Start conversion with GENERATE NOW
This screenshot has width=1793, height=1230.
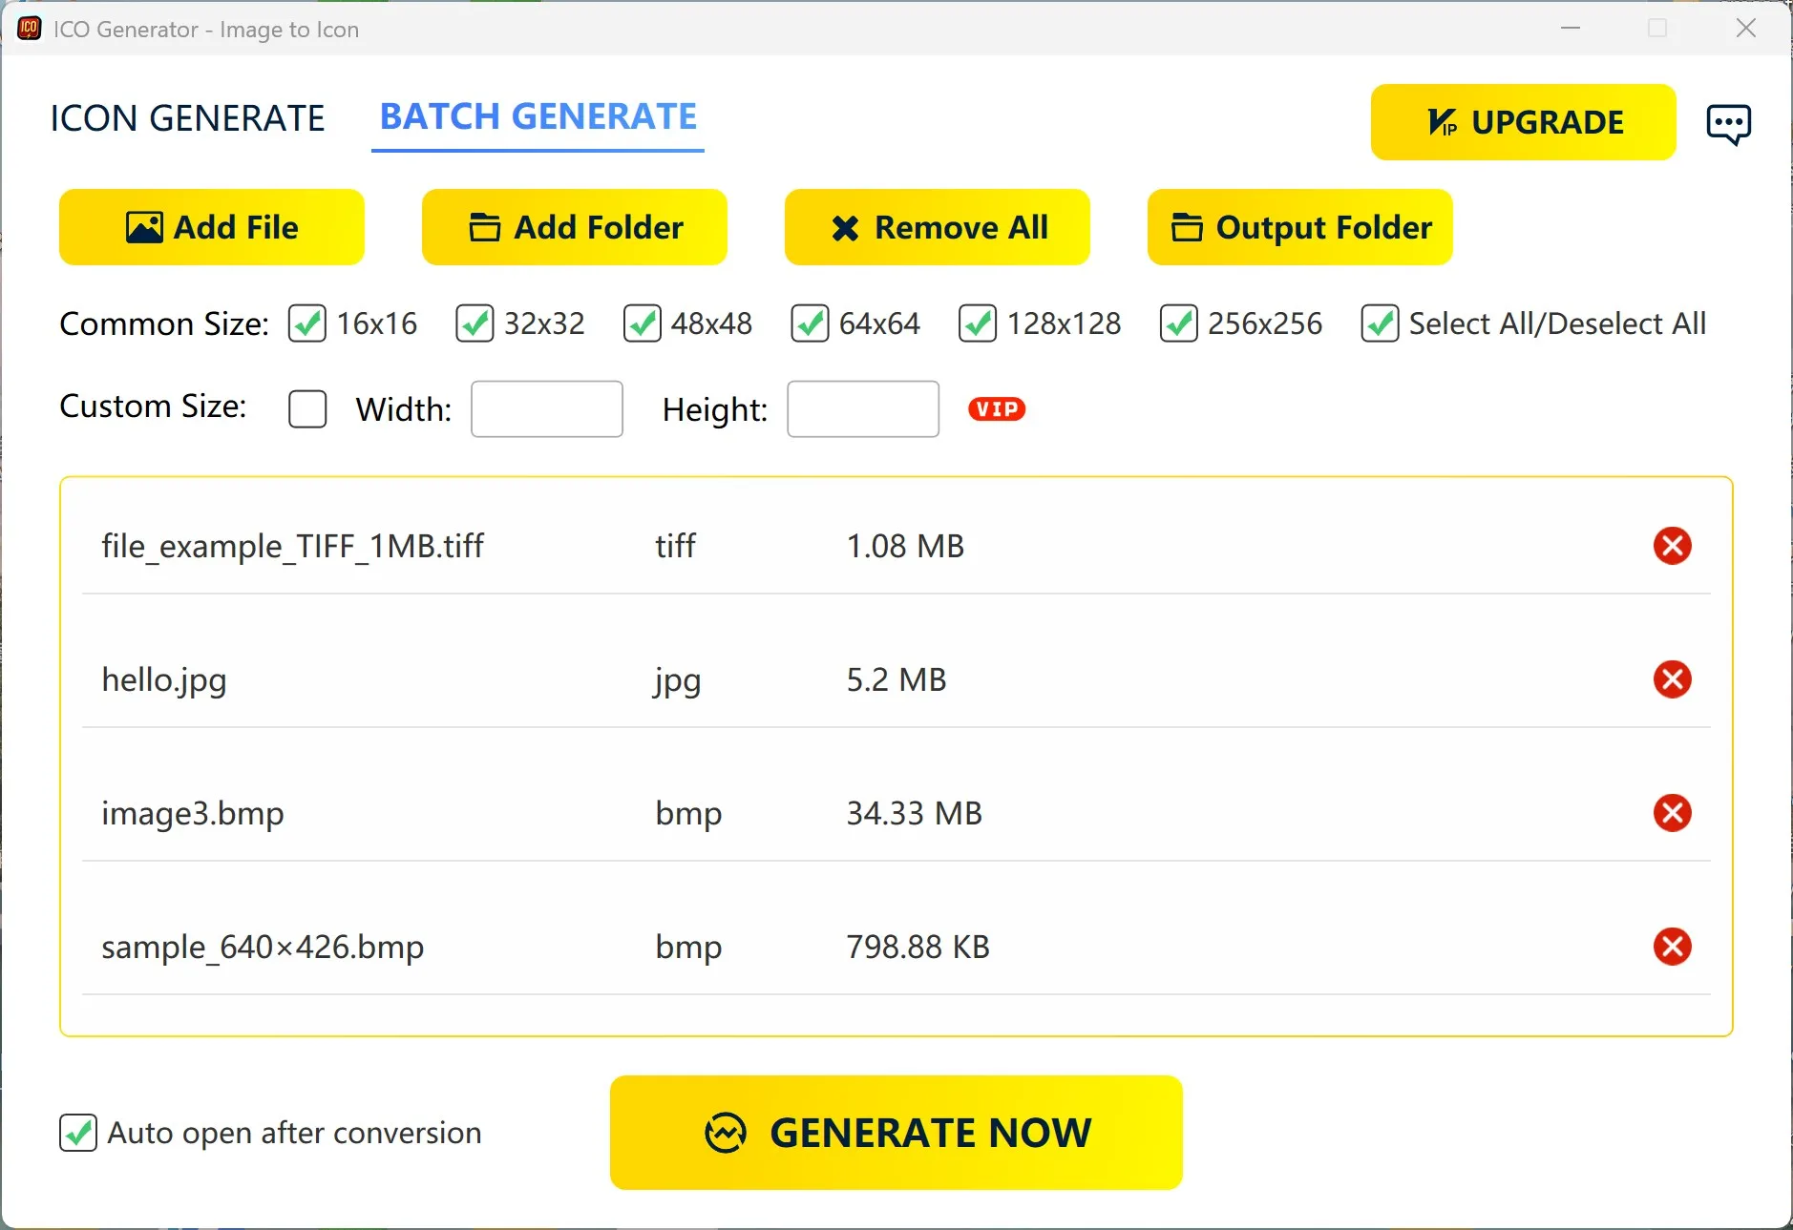(896, 1133)
